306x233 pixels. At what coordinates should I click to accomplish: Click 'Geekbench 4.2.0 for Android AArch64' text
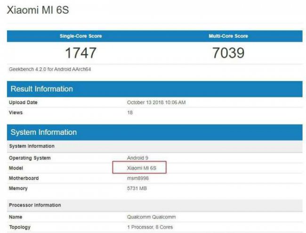pos(50,69)
